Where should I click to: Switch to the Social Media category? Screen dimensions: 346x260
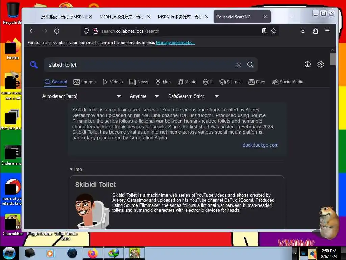pos(288,82)
